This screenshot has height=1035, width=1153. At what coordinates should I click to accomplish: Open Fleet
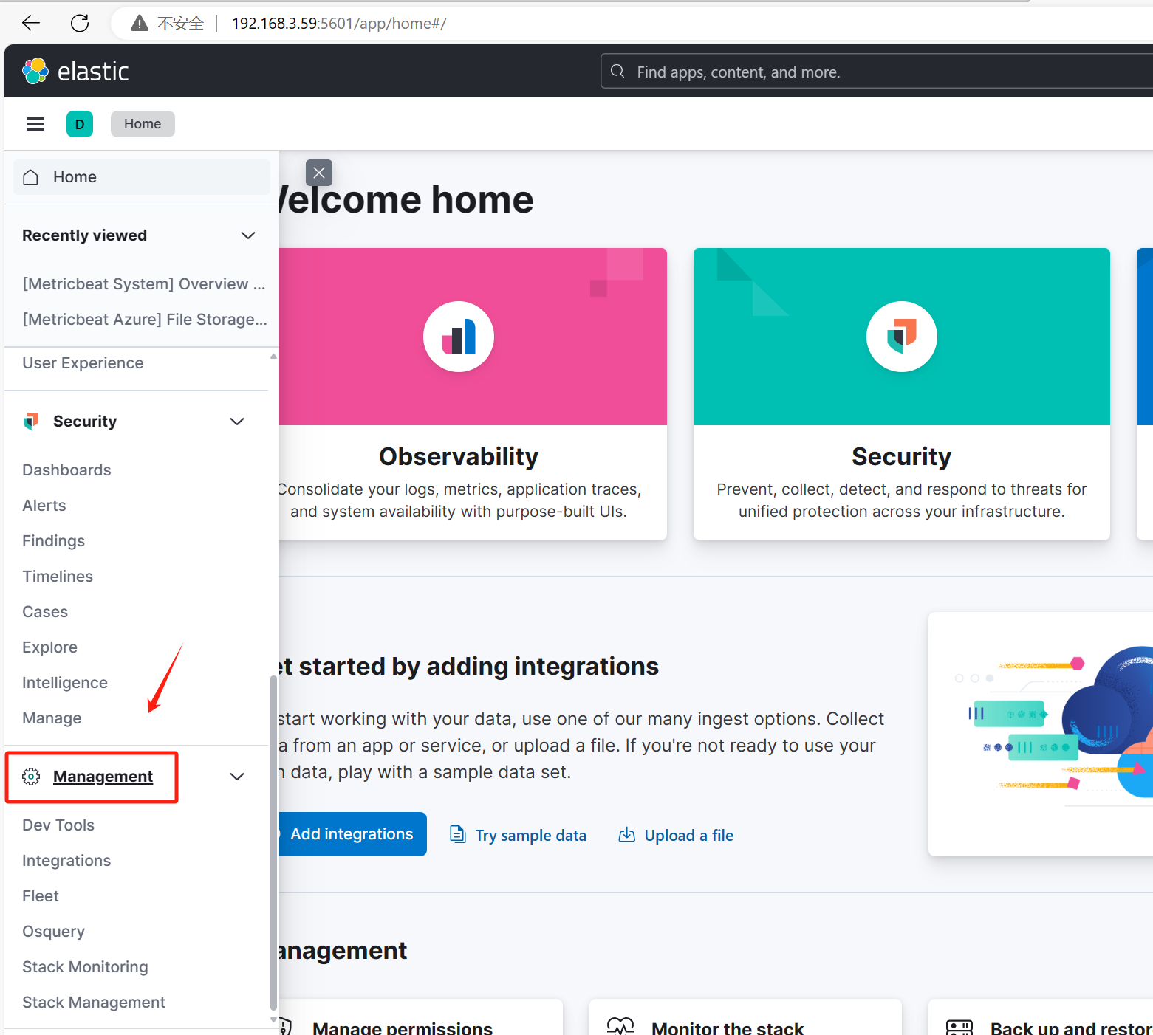tap(41, 896)
